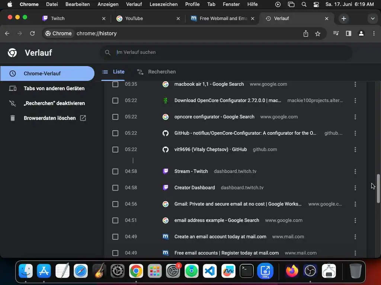381x285 pixels.
Task: Open Gmail: Private and secure email link
Action: pyautogui.click(x=238, y=204)
